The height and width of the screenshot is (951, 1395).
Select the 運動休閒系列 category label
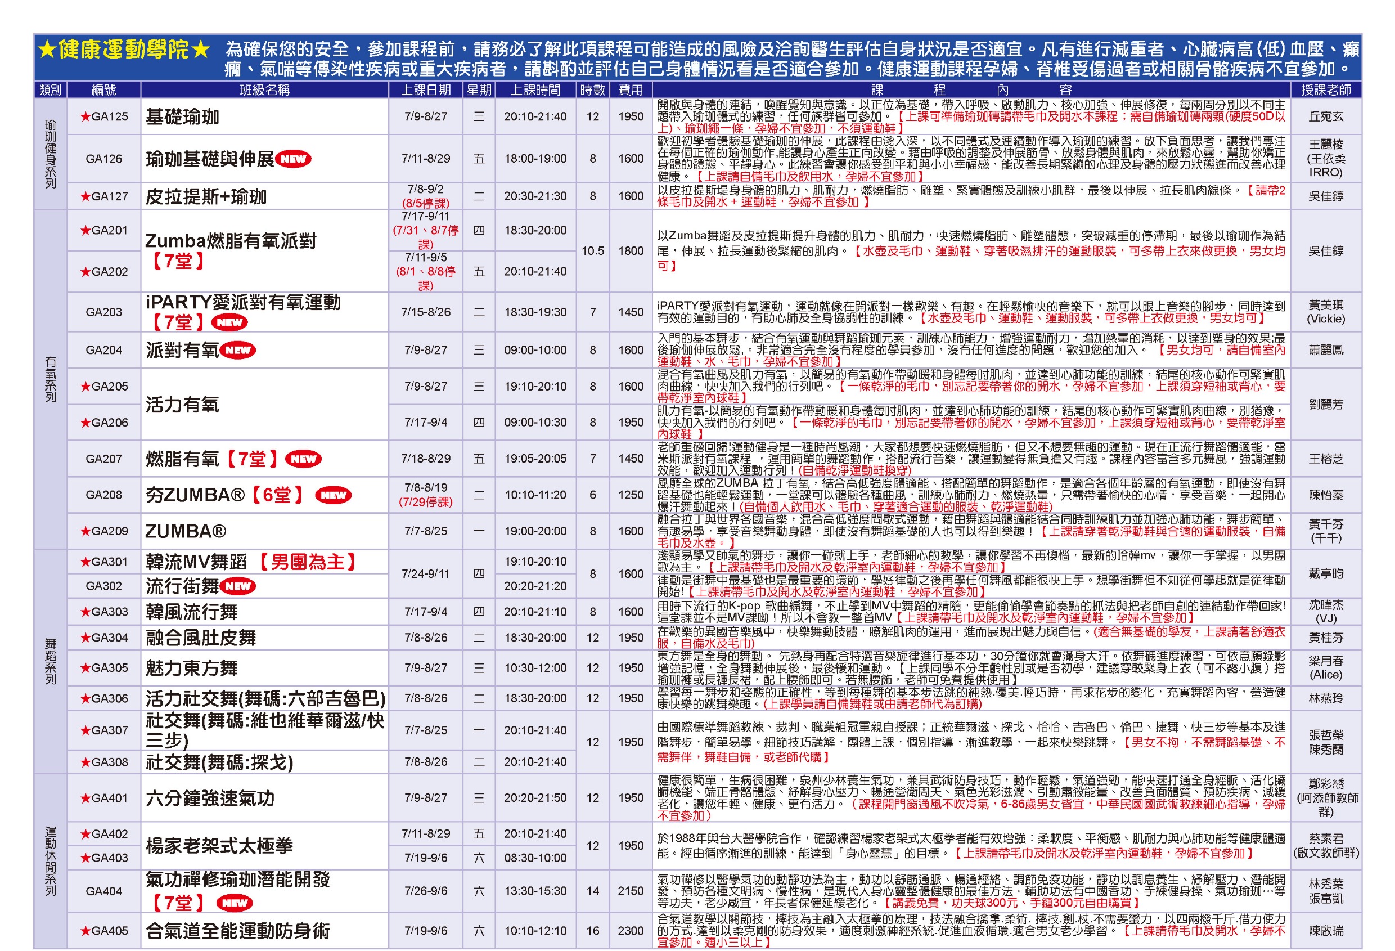tap(51, 862)
